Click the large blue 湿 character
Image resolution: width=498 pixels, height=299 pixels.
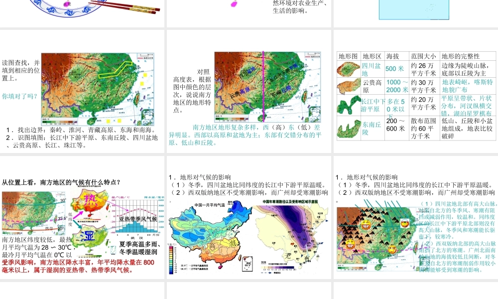tap(87, 236)
